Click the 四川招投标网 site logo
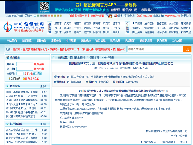The image size is (193, 145). click(23, 27)
